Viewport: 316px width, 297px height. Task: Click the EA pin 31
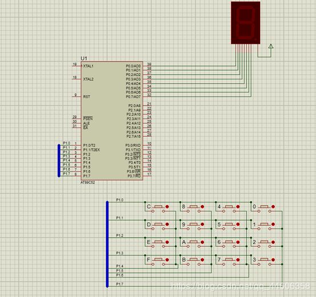[76, 127]
